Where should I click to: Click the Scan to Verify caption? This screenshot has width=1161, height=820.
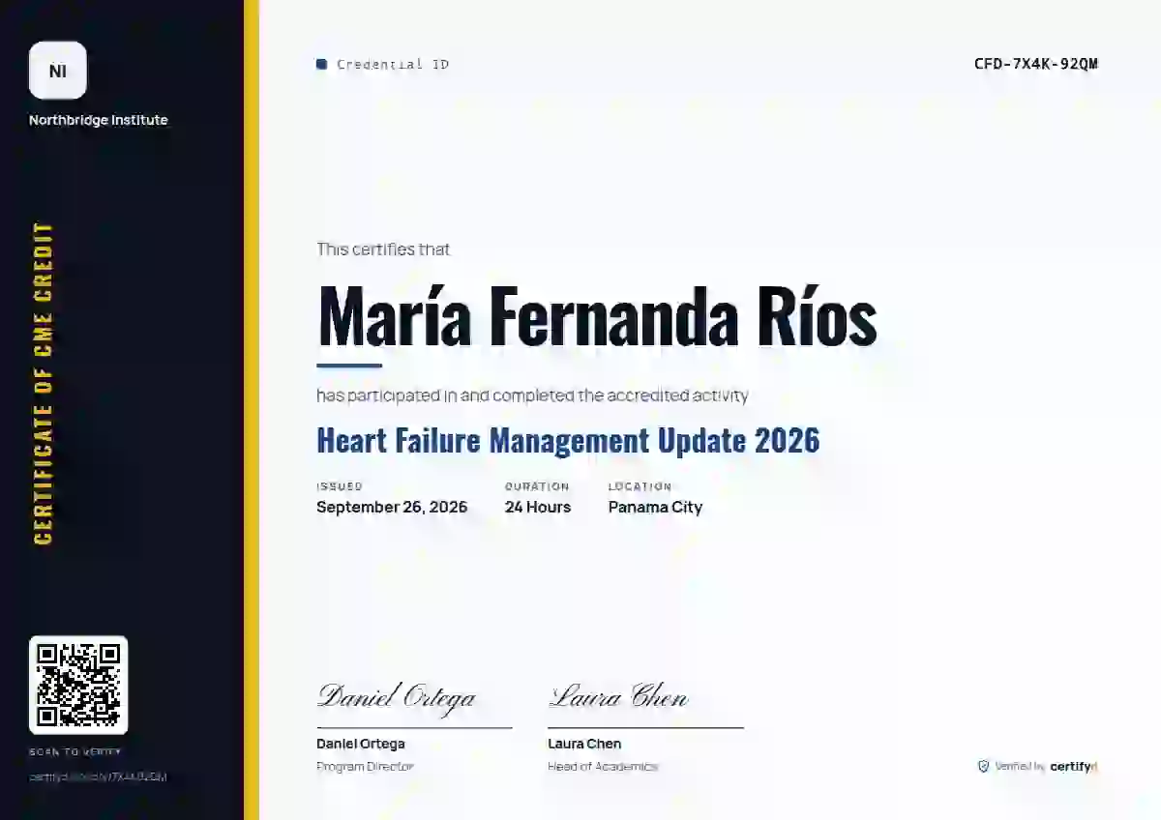click(x=75, y=752)
